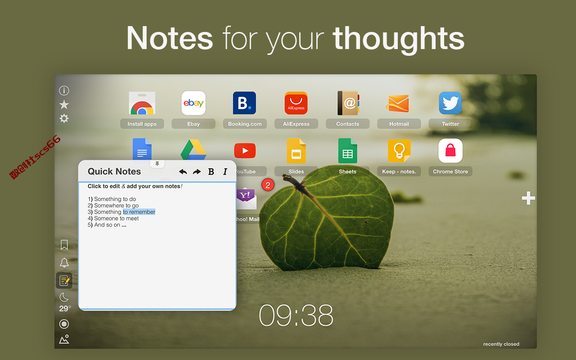576x360 pixels.
Task: Undo the last edit in Quick Notes
Action: click(183, 171)
